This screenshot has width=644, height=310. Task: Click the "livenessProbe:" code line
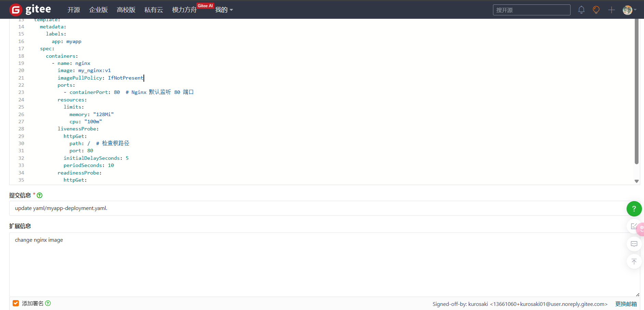(78, 129)
